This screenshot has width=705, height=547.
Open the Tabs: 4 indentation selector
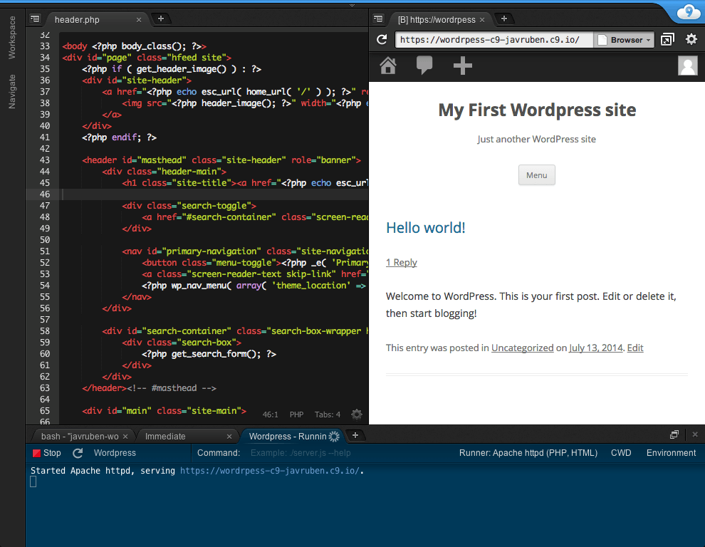point(328,415)
